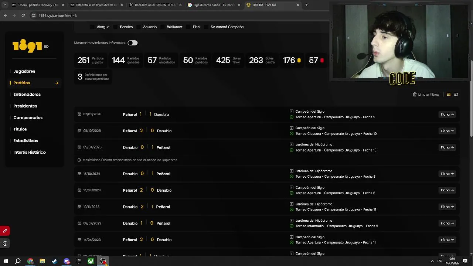Click the sort order icon with arrows

pos(449,95)
